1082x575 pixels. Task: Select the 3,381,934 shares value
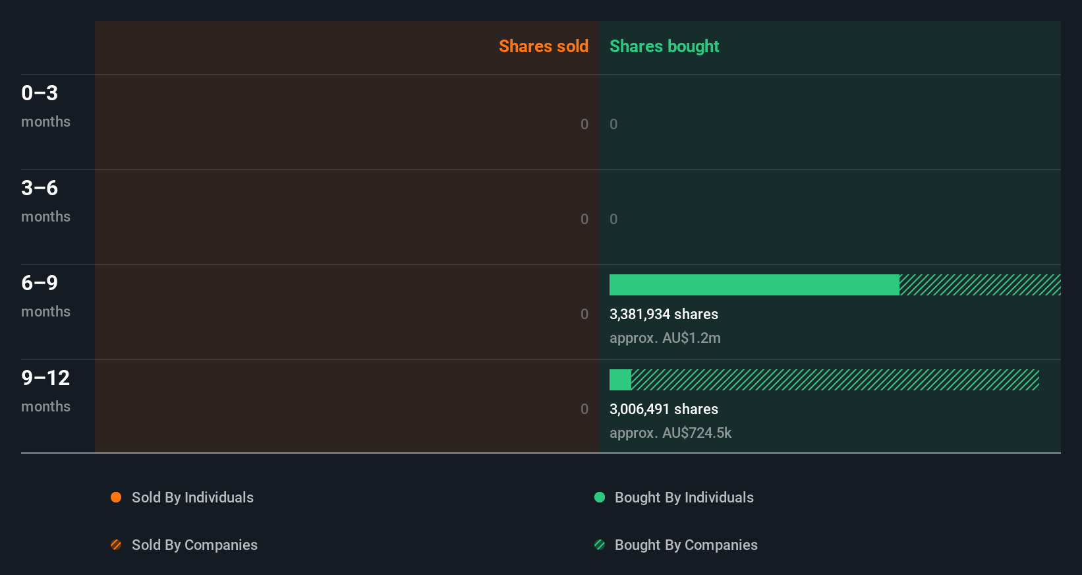click(664, 315)
